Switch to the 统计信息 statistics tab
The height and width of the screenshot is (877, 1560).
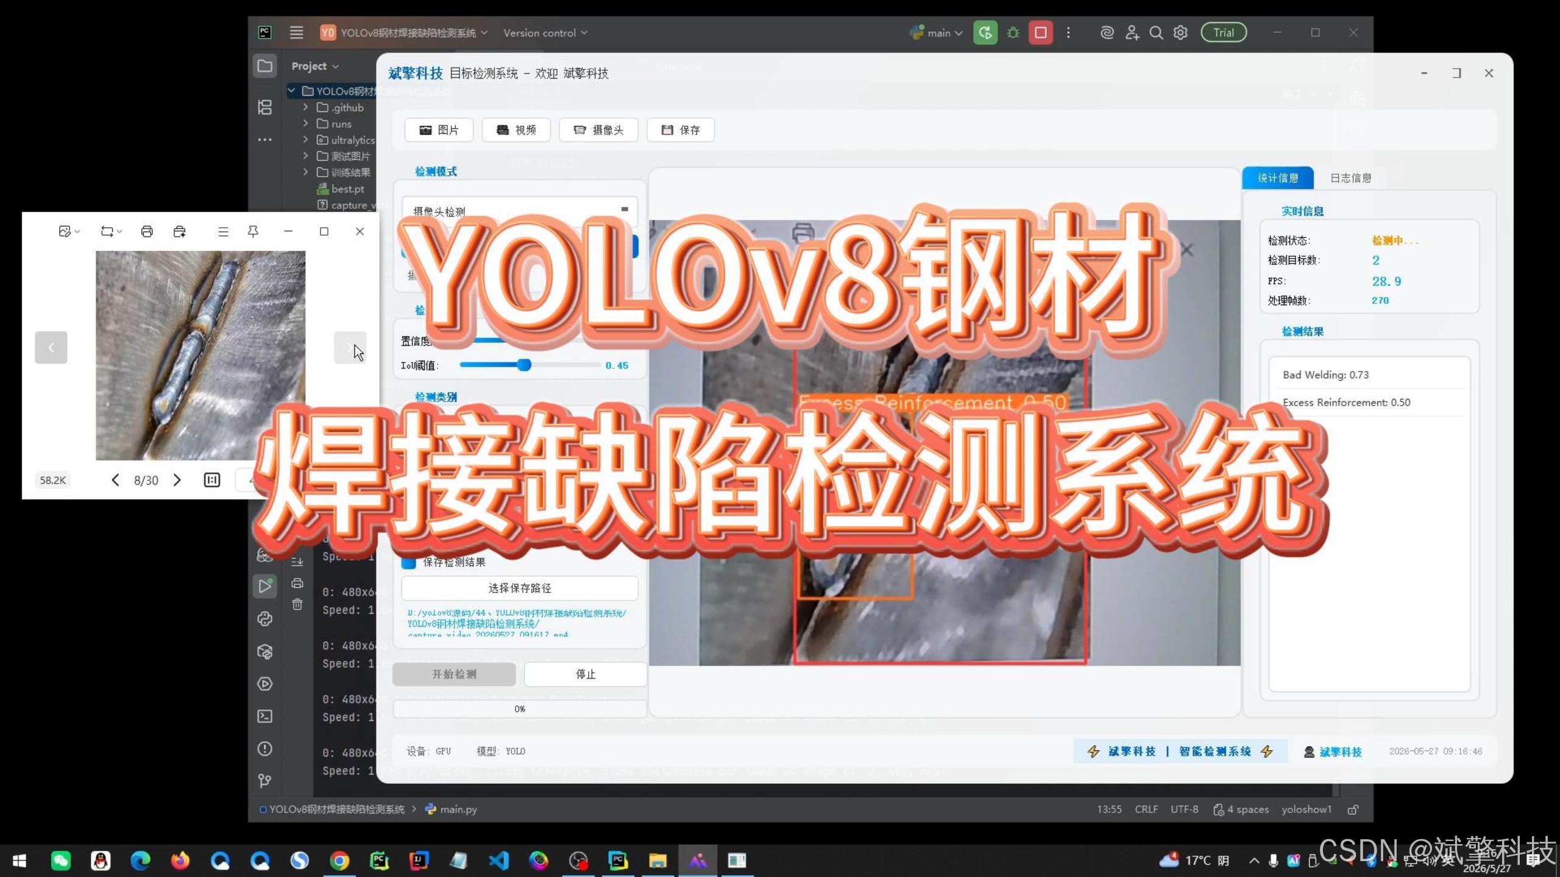[1278, 178]
